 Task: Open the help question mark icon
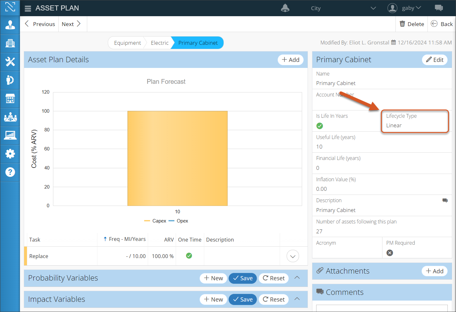[10, 172]
